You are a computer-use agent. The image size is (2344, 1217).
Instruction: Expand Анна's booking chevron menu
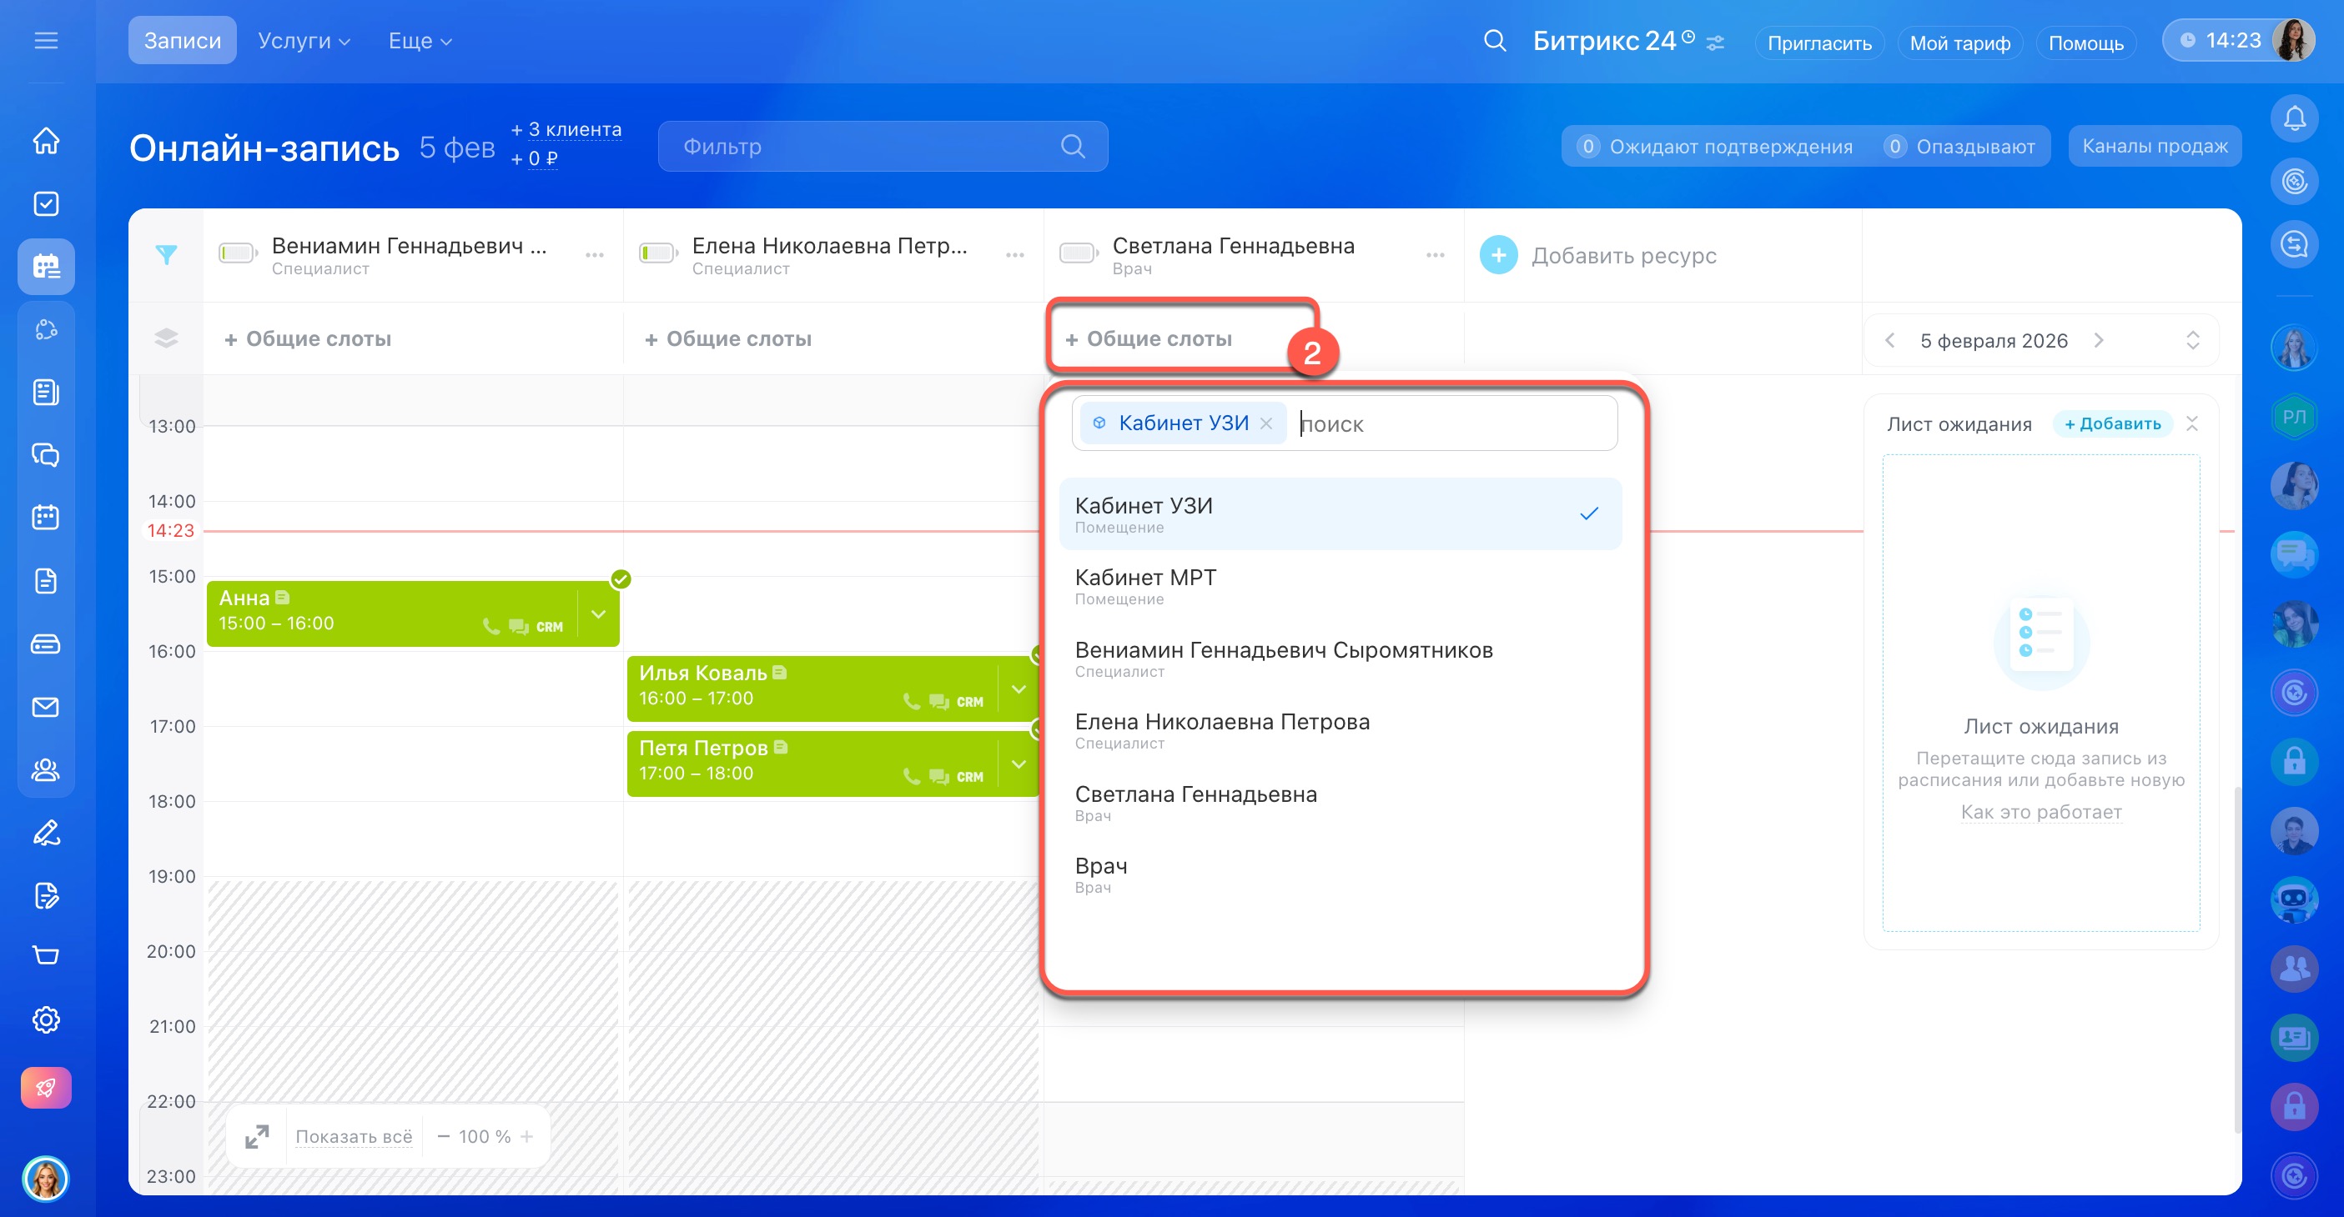[599, 614]
